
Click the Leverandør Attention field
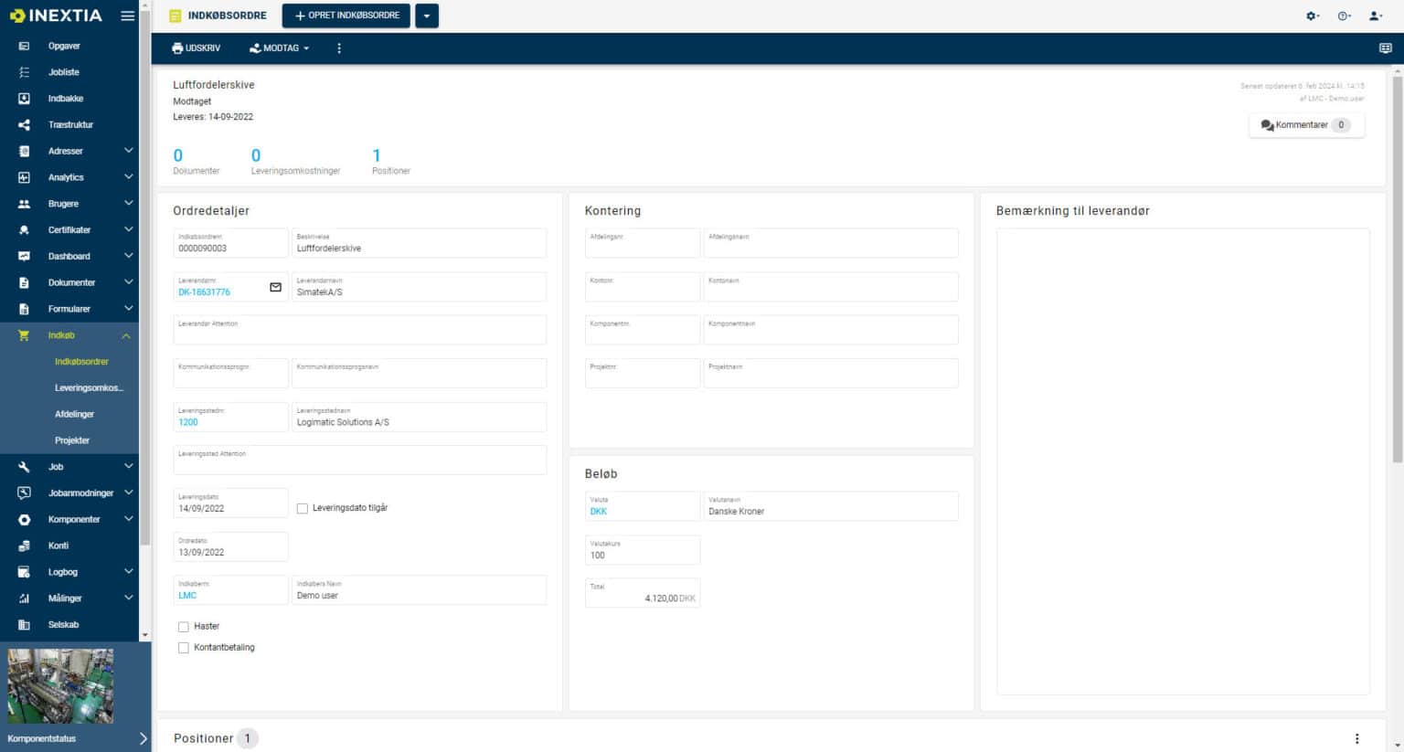point(360,330)
